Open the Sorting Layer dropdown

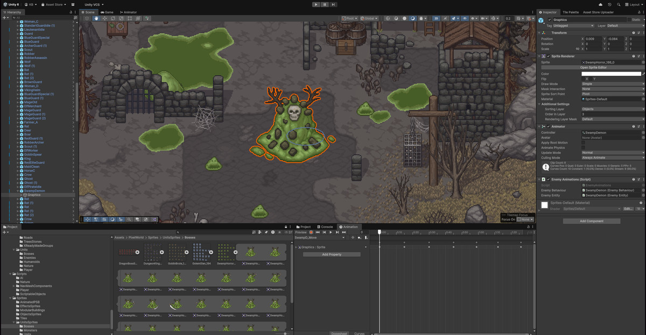613,109
